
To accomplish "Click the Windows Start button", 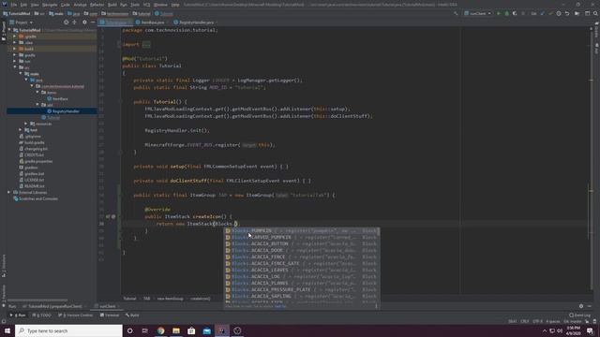I will point(7,330).
